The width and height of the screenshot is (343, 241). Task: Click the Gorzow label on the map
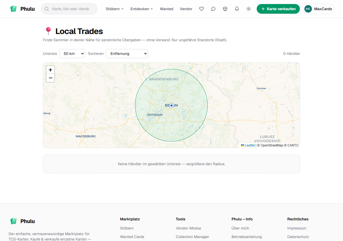261,88
